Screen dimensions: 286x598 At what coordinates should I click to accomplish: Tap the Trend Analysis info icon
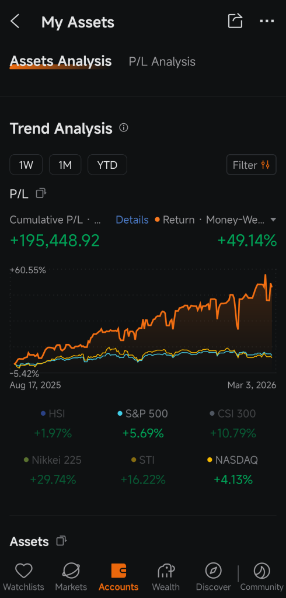124,128
